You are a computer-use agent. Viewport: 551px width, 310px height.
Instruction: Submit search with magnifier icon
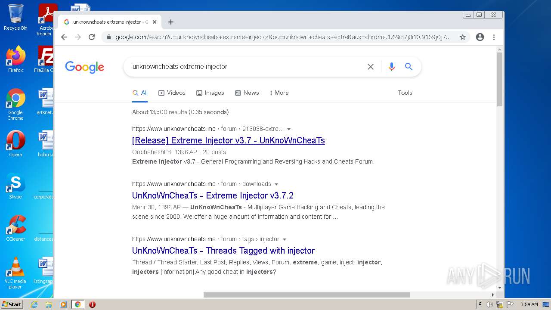click(x=409, y=67)
